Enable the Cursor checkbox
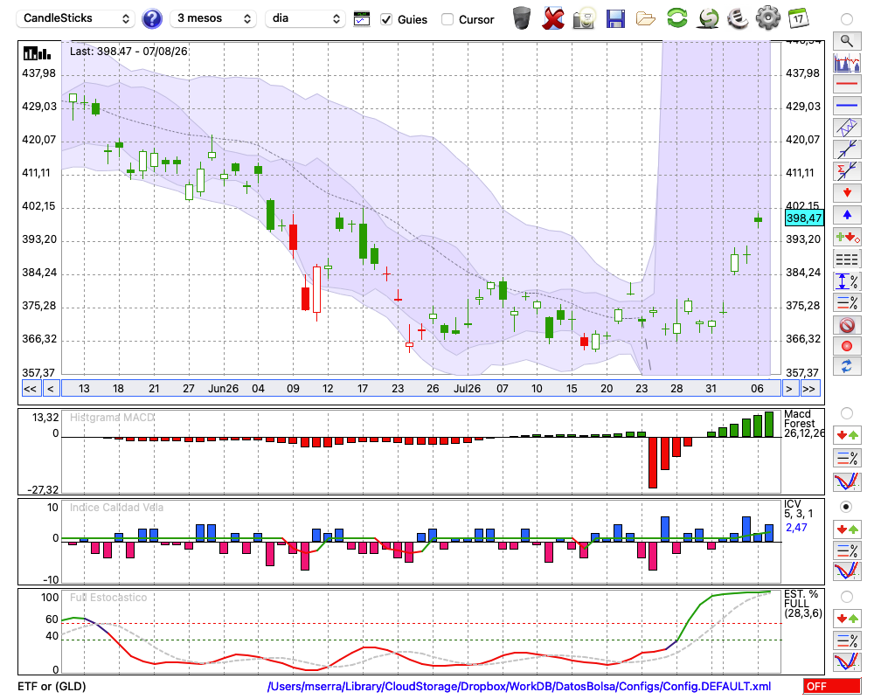The width and height of the screenshot is (874, 699). 447,19
